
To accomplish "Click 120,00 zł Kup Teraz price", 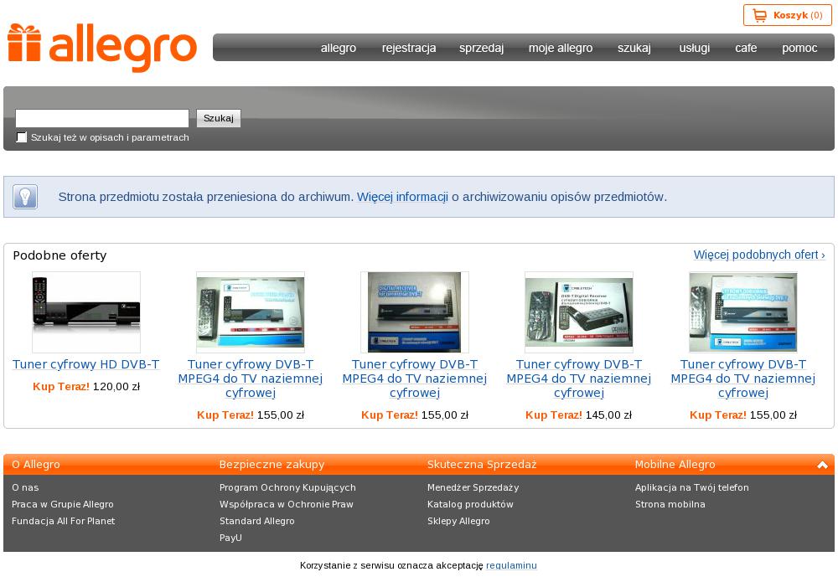I will (86, 387).
